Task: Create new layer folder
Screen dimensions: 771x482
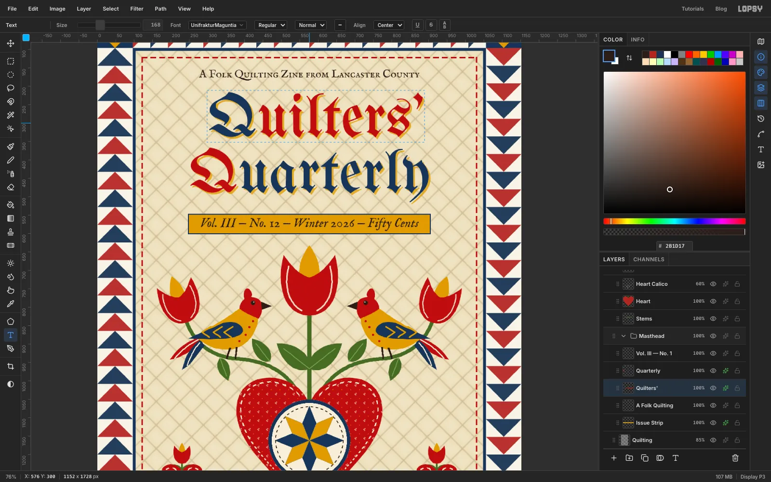Action: (629, 458)
